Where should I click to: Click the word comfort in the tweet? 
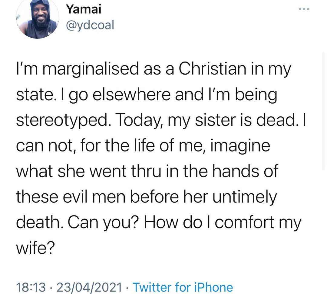[x=244, y=222]
